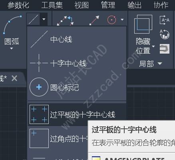Expand the circle tool dropdown arrow
The image size is (175, 160).
pyautogui.click(x=122, y=20)
